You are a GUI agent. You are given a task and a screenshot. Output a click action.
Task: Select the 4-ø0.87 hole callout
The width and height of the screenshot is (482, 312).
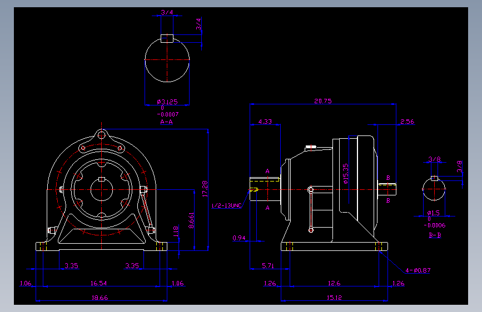(x=418, y=270)
